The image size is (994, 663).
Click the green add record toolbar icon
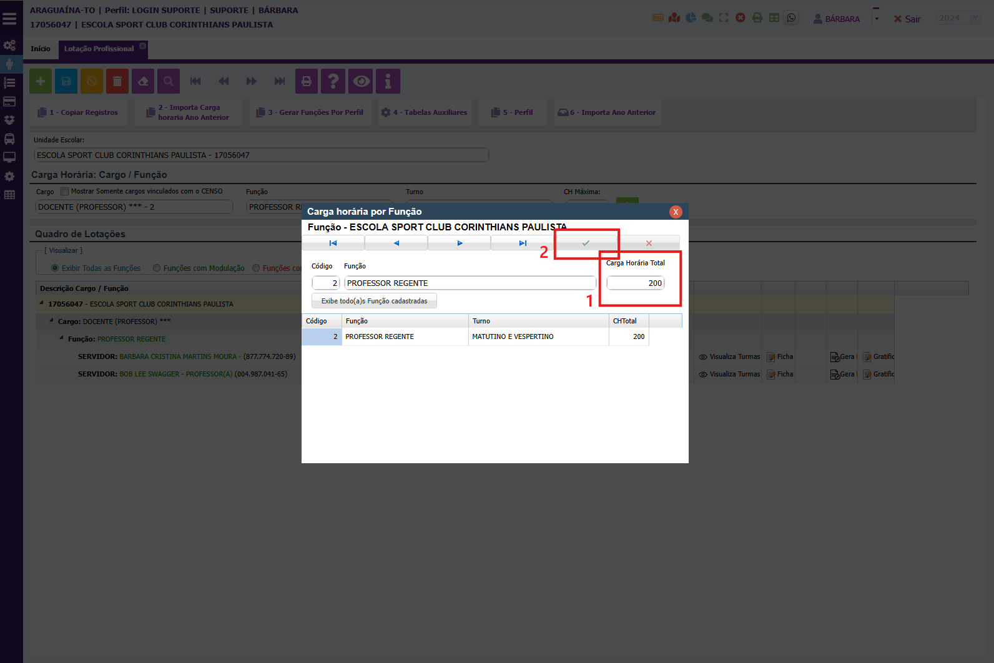pos(41,81)
